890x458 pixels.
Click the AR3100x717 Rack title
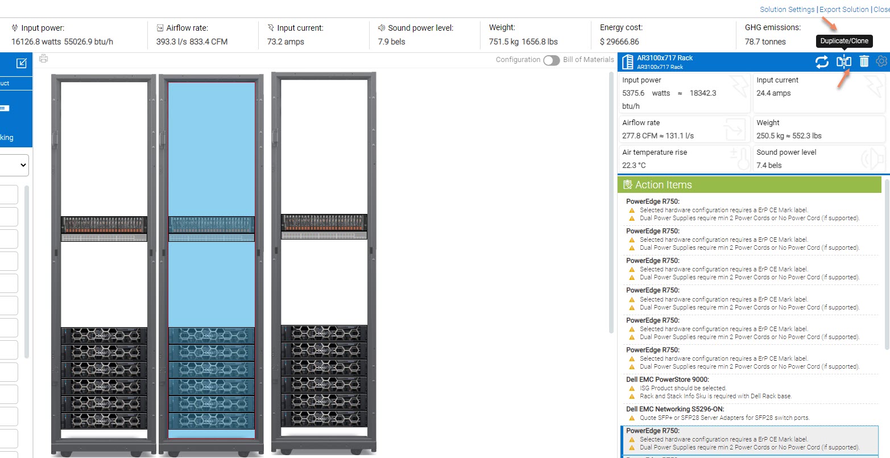665,58
